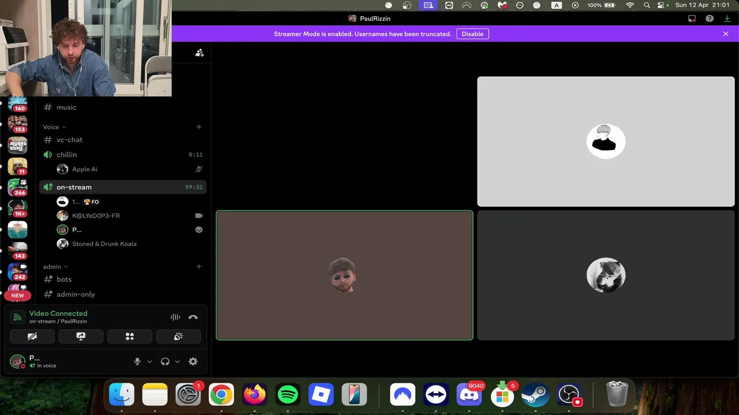Turn on camera in voice panel
The width and height of the screenshot is (739, 415).
click(32, 336)
